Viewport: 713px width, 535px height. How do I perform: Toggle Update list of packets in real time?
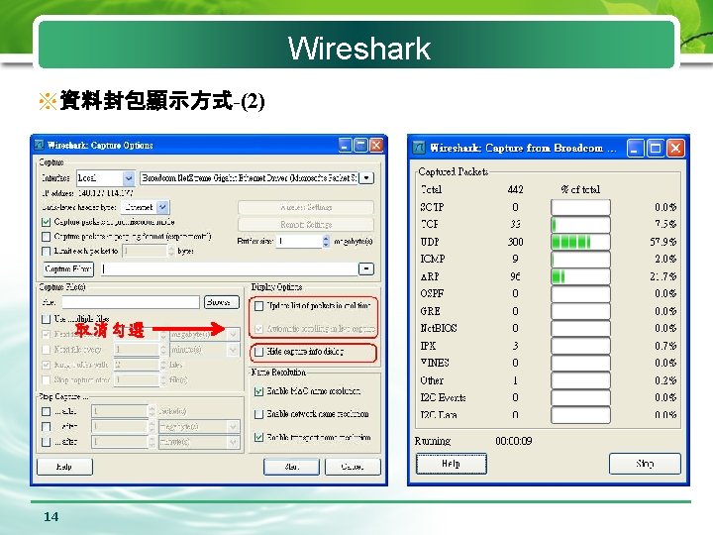coord(258,306)
